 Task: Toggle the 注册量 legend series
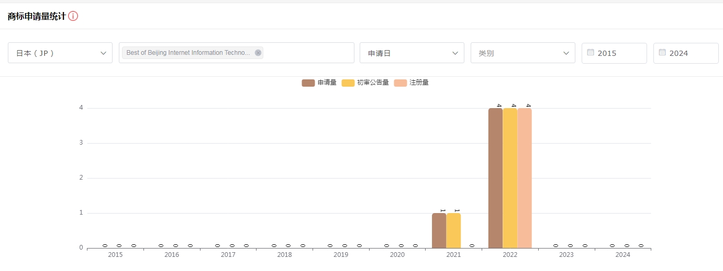pyautogui.click(x=411, y=83)
